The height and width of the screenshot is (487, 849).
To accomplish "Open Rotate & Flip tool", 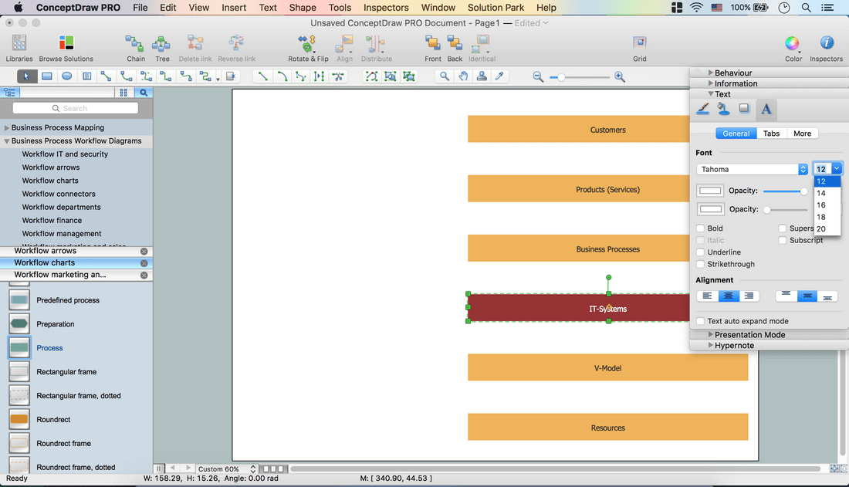I will coord(307,43).
